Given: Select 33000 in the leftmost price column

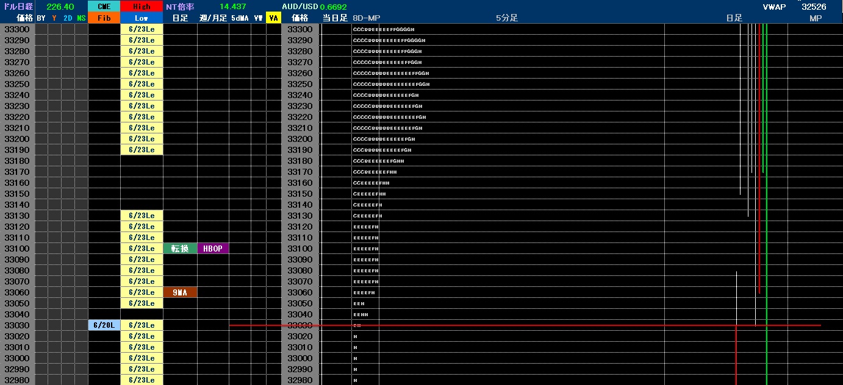Looking at the screenshot, I should (17, 358).
